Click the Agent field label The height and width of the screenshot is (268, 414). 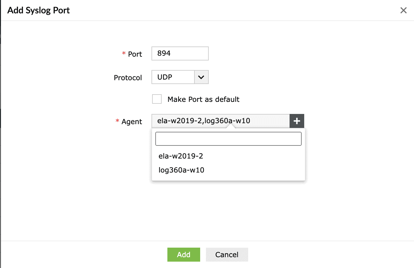[132, 122]
